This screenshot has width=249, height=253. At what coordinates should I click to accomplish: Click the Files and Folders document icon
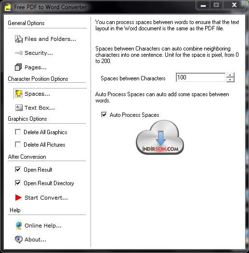click(19, 39)
